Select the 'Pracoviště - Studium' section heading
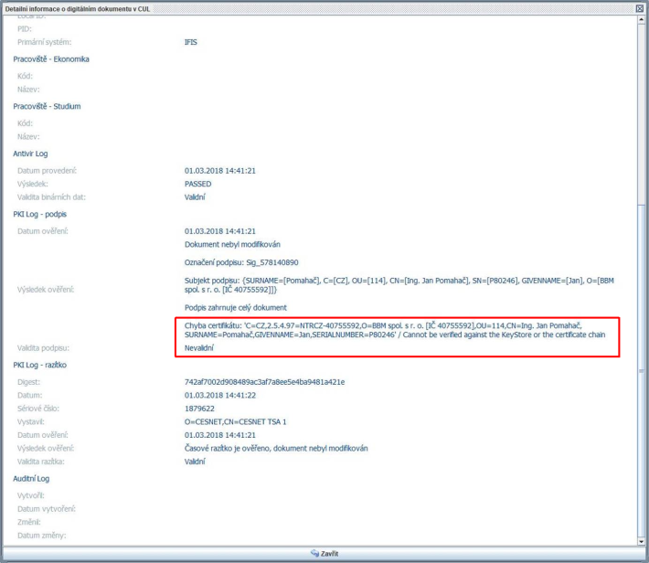 pyautogui.click(x=47, y=106)
